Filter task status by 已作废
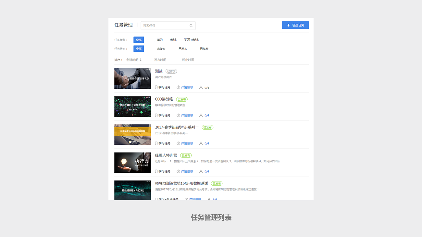 [204, 49]
